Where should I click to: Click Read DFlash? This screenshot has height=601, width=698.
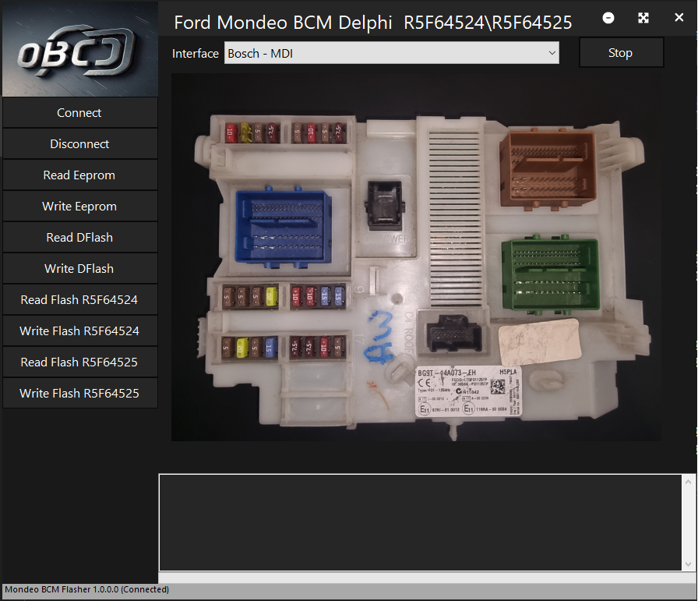[79, 238]
